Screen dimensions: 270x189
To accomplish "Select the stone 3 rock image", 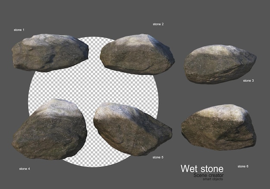I will (220, 64).
